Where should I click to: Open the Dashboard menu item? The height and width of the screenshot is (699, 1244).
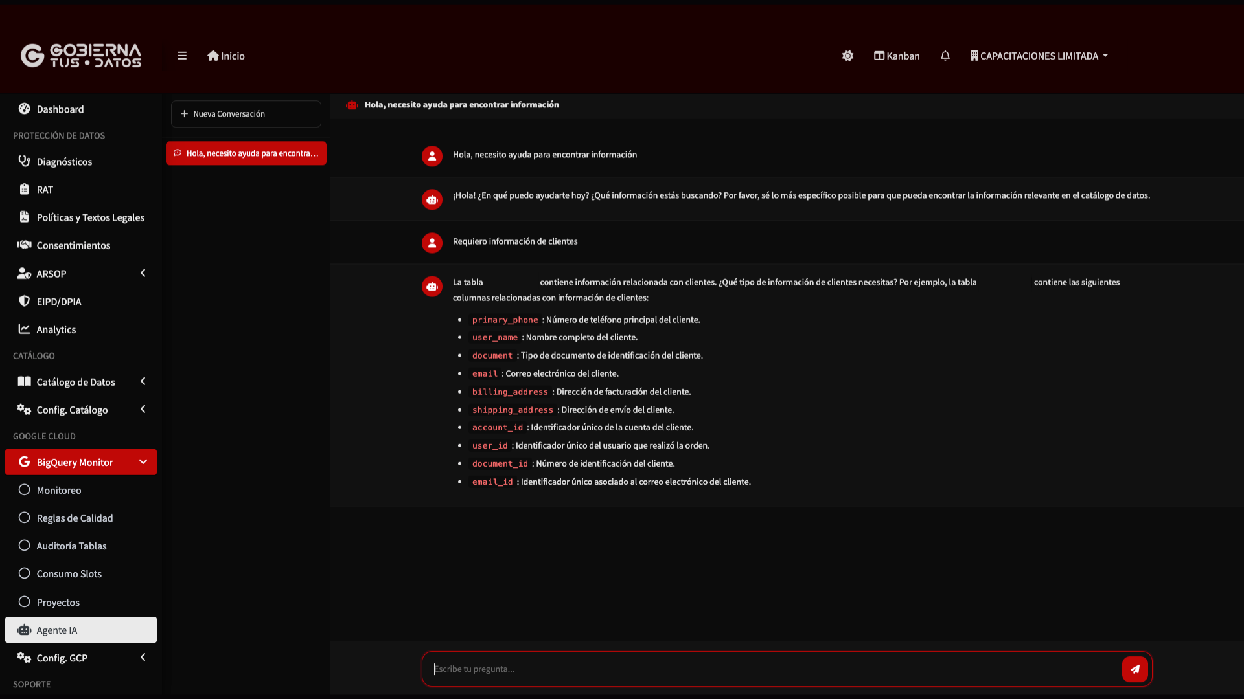[x=60, y=109]
